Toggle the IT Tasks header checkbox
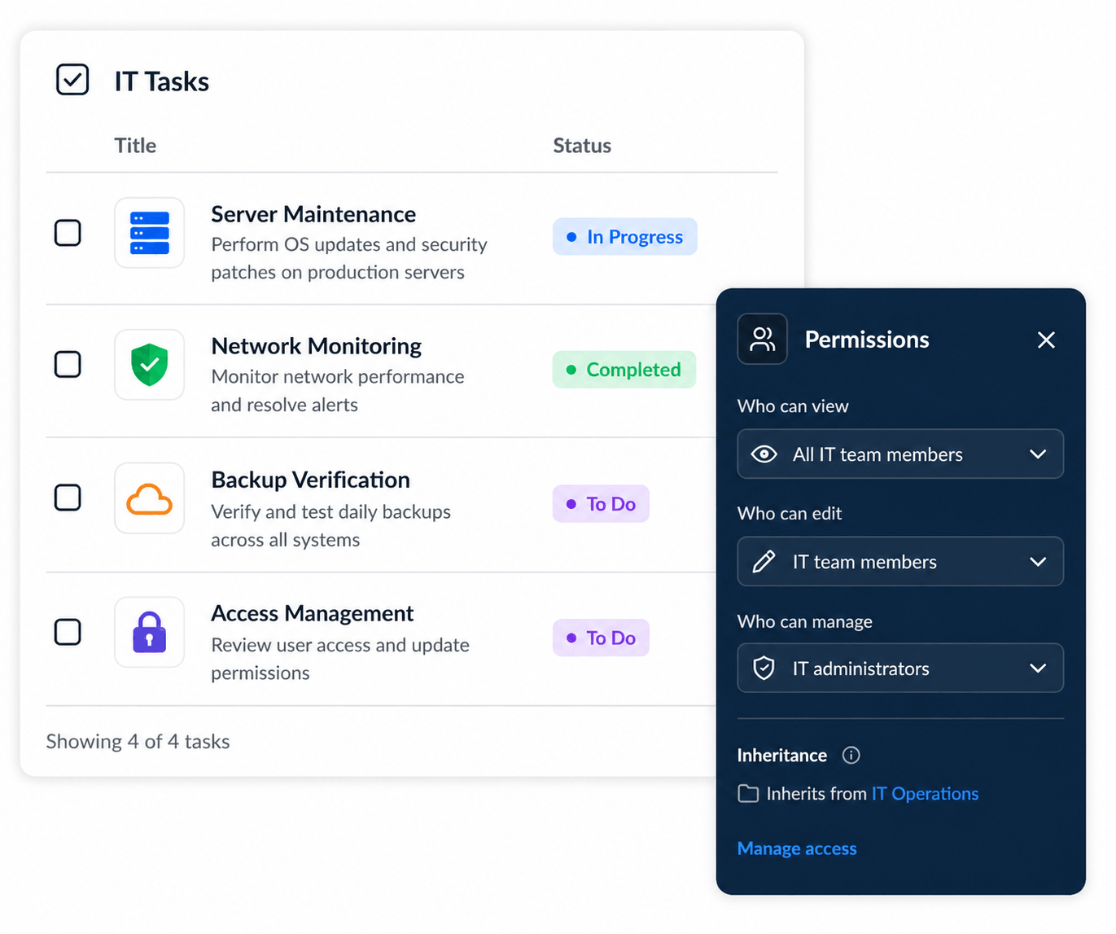 (x=72, y=80)
